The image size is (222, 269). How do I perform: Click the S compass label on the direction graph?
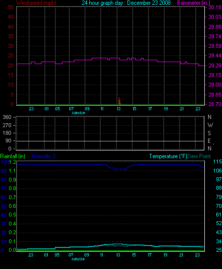point(209,133)
